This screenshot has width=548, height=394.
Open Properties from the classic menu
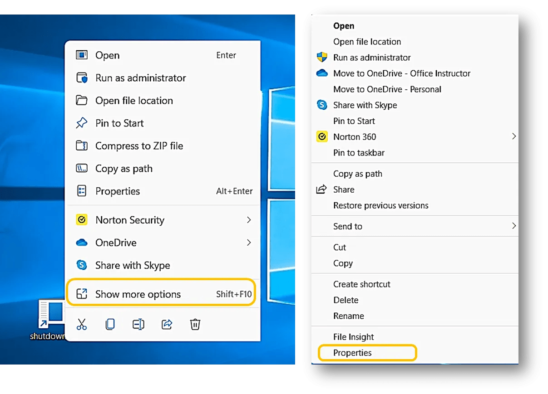[x=353, y=353]
